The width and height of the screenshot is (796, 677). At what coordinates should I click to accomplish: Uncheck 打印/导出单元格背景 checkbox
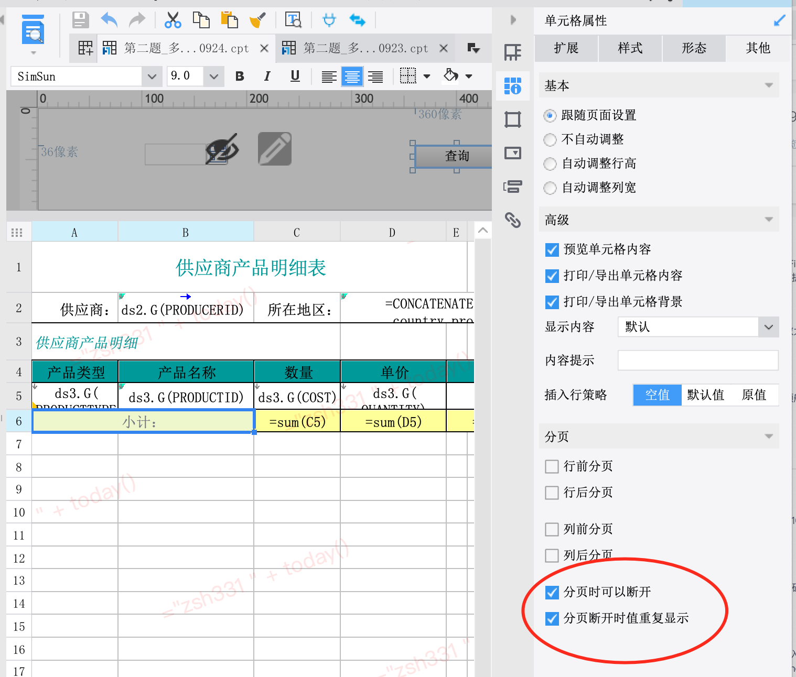[552, 302]
